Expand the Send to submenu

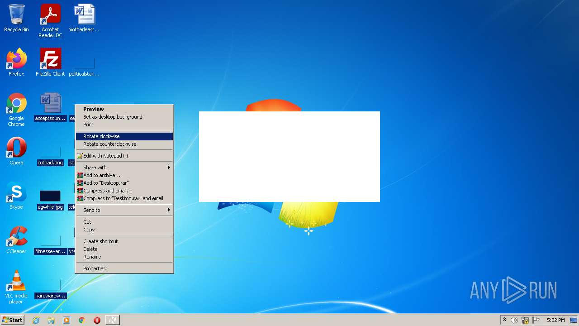pos(124,210)
